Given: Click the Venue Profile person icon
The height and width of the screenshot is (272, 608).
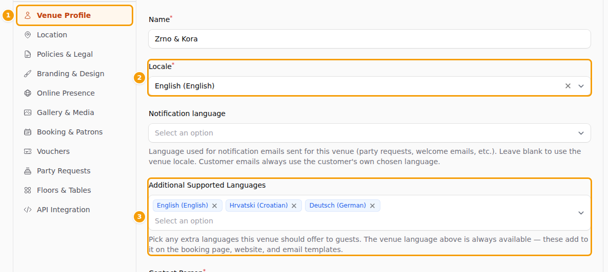Looking at the screenshot, I should pos(28,15).
